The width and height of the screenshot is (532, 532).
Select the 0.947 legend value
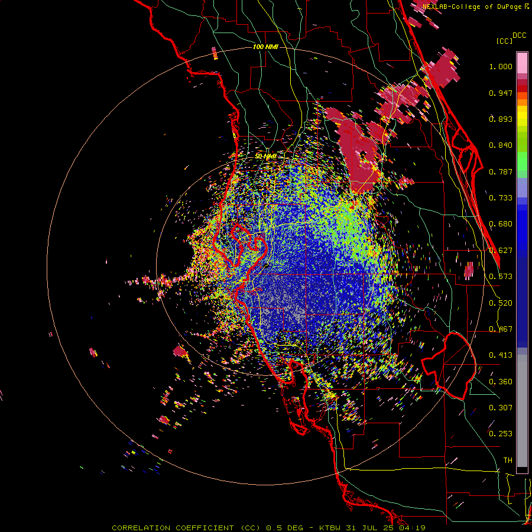pyautogui.click(x=501, y=93)
